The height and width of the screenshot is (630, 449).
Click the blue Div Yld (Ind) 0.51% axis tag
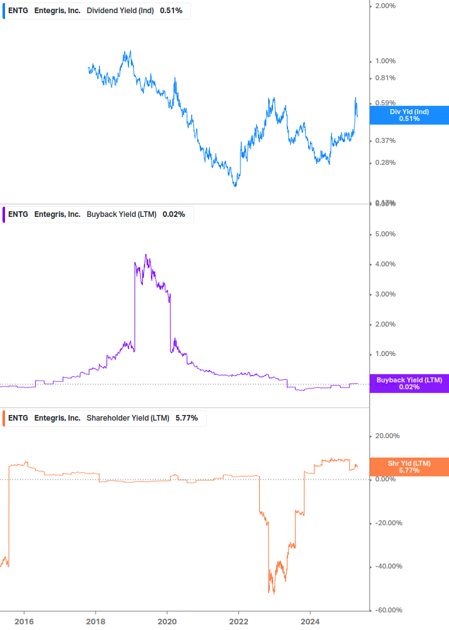point(410,115)
